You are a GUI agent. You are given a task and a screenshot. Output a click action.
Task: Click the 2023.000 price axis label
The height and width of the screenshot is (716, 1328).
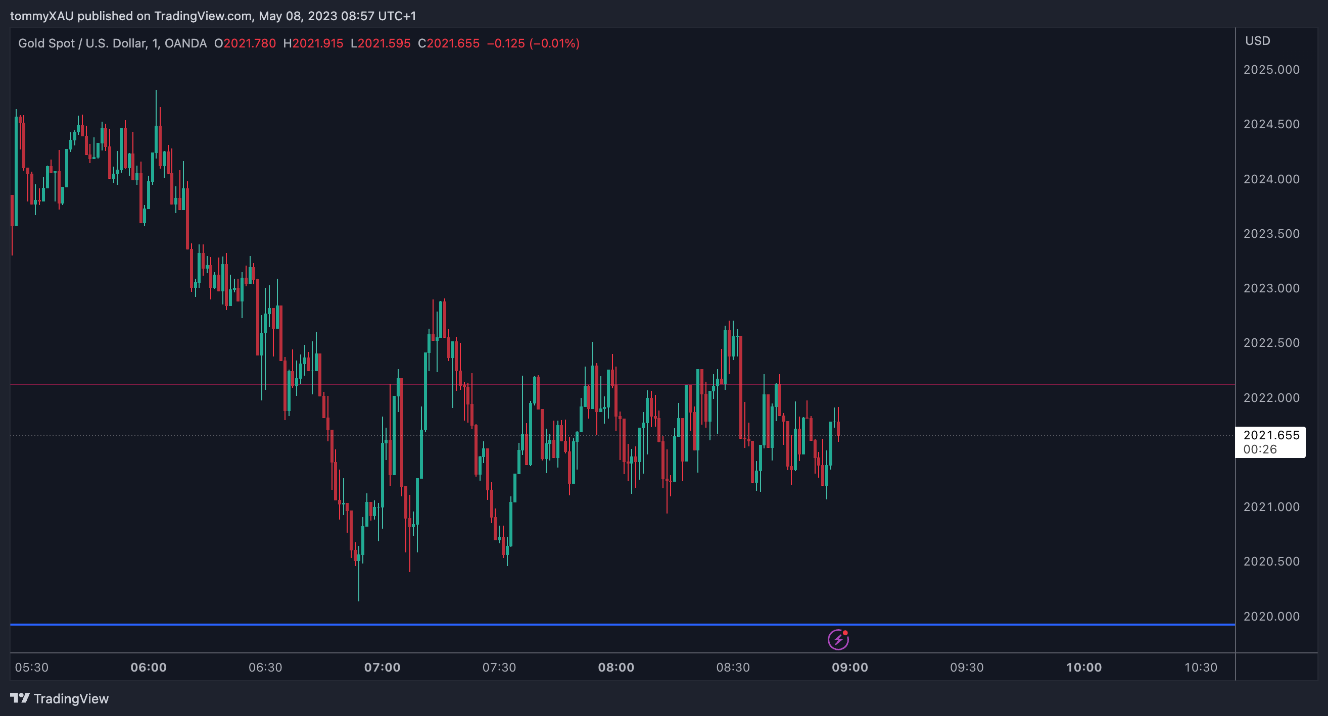pyautogui.click(x=1271, y=288)
